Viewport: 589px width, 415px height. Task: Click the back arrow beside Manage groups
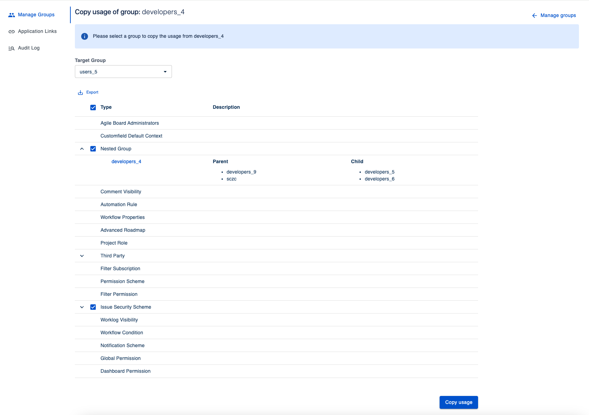(534, 16)
